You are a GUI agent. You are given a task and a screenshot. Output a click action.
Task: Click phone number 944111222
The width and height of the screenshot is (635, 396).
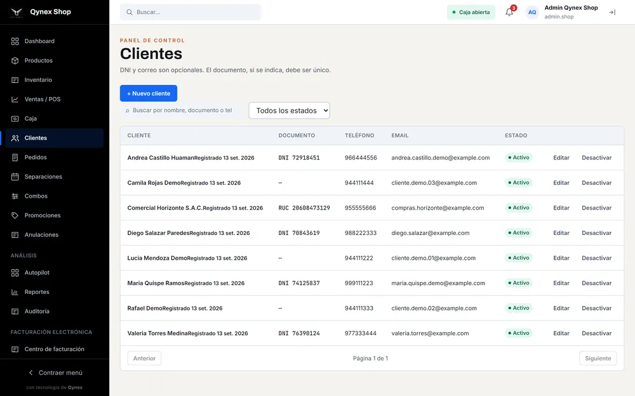[x=359, y=259]
